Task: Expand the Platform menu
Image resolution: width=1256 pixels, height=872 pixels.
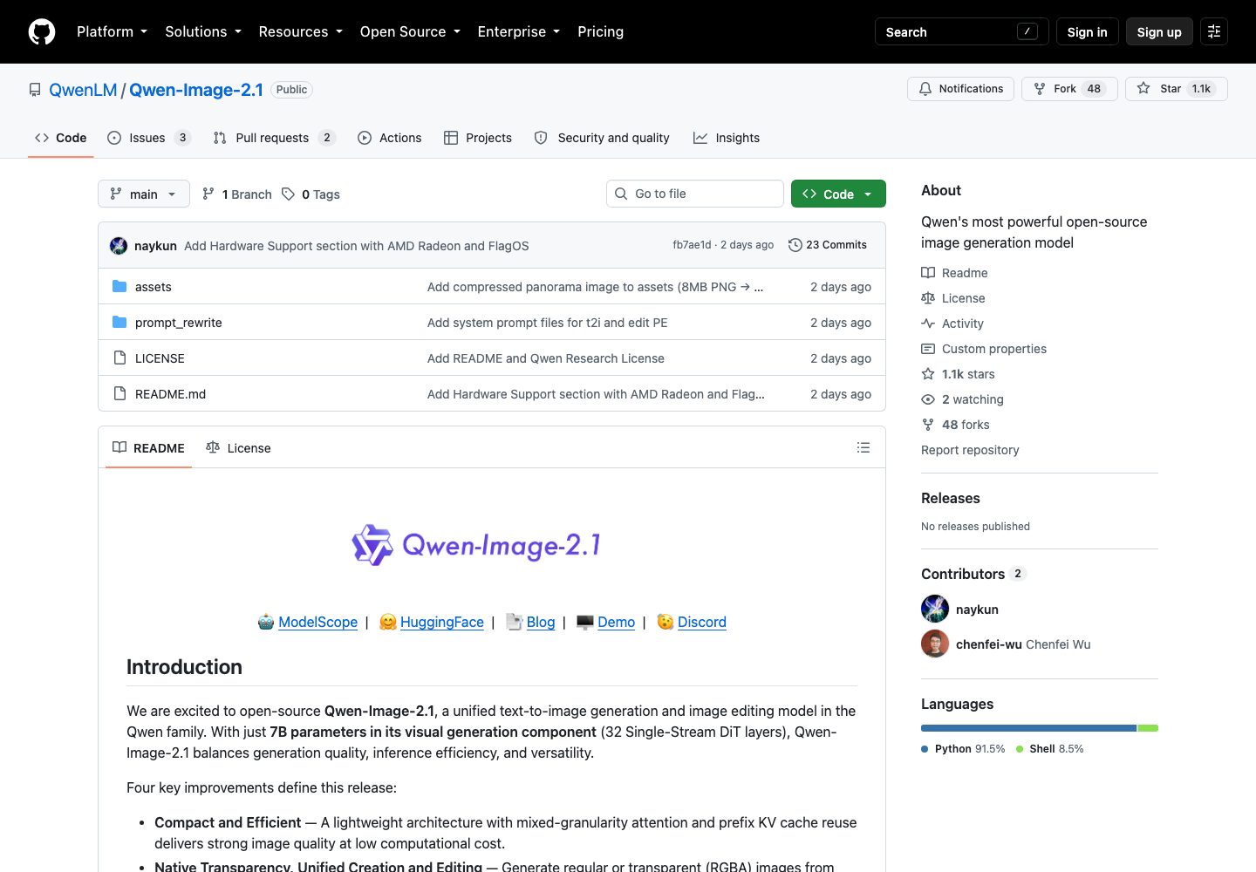Action: 112,31
